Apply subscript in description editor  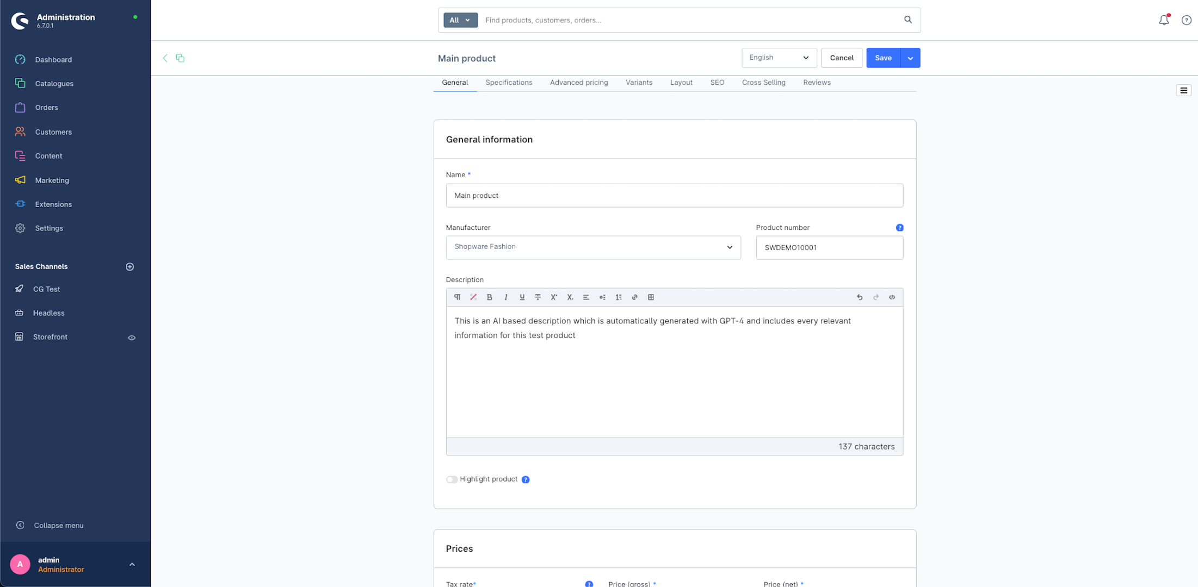tap(570, 297)
